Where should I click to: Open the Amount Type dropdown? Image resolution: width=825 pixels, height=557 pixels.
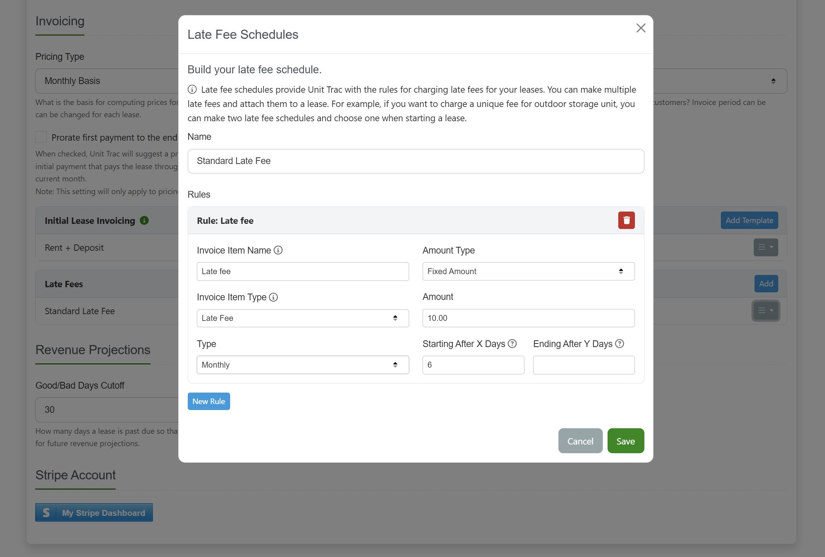[x=528, y=271]
